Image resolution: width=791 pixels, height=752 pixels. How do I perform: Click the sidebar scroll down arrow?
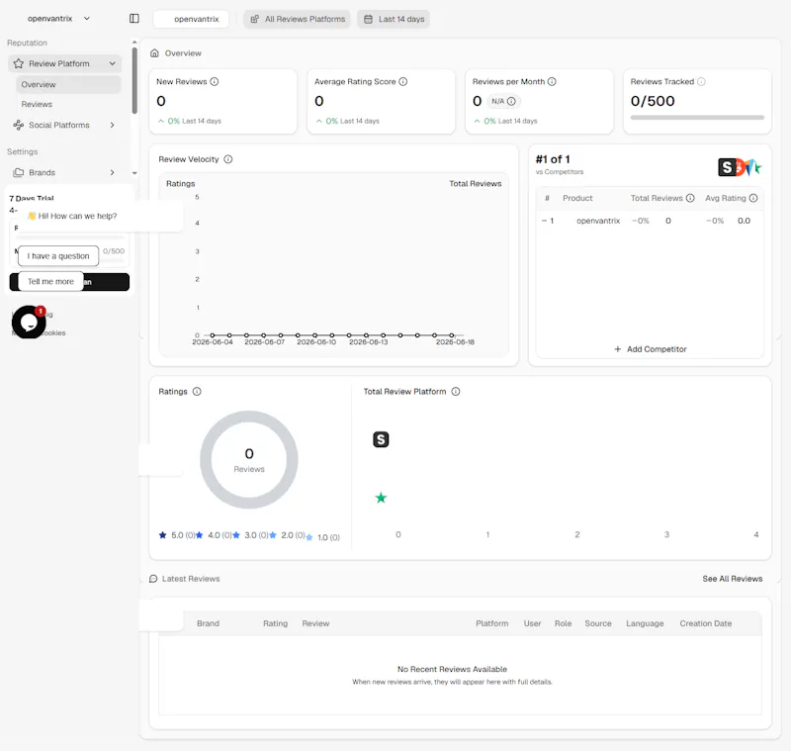[x=134, y=173]
